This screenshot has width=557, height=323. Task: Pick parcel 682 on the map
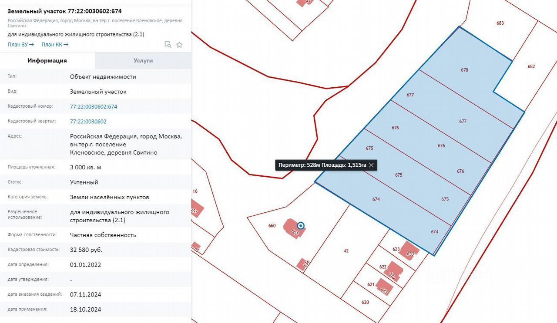pyautogui.click(x=531, y=66)
